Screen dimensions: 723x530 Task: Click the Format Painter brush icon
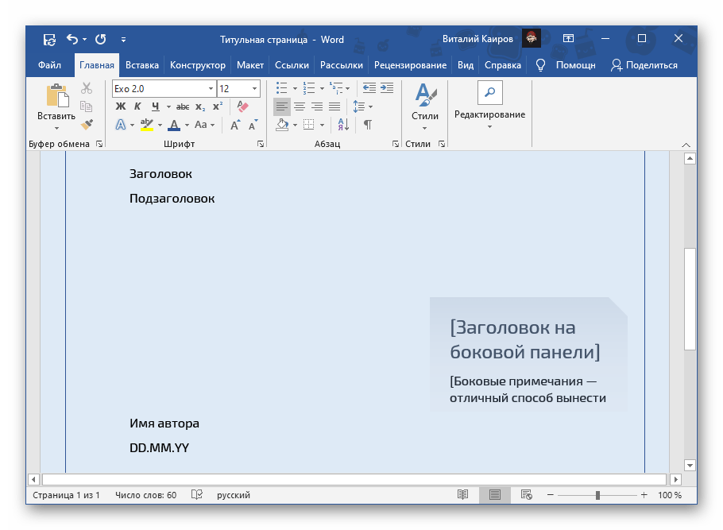[87, 124]
